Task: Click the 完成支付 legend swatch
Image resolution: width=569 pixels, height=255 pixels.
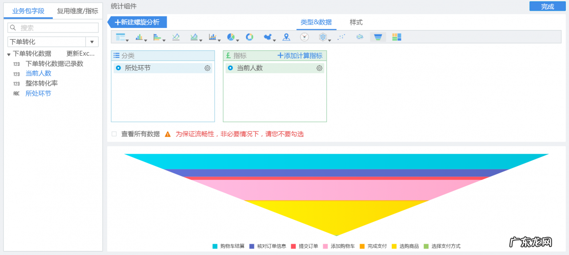Action: pos(362,246)
